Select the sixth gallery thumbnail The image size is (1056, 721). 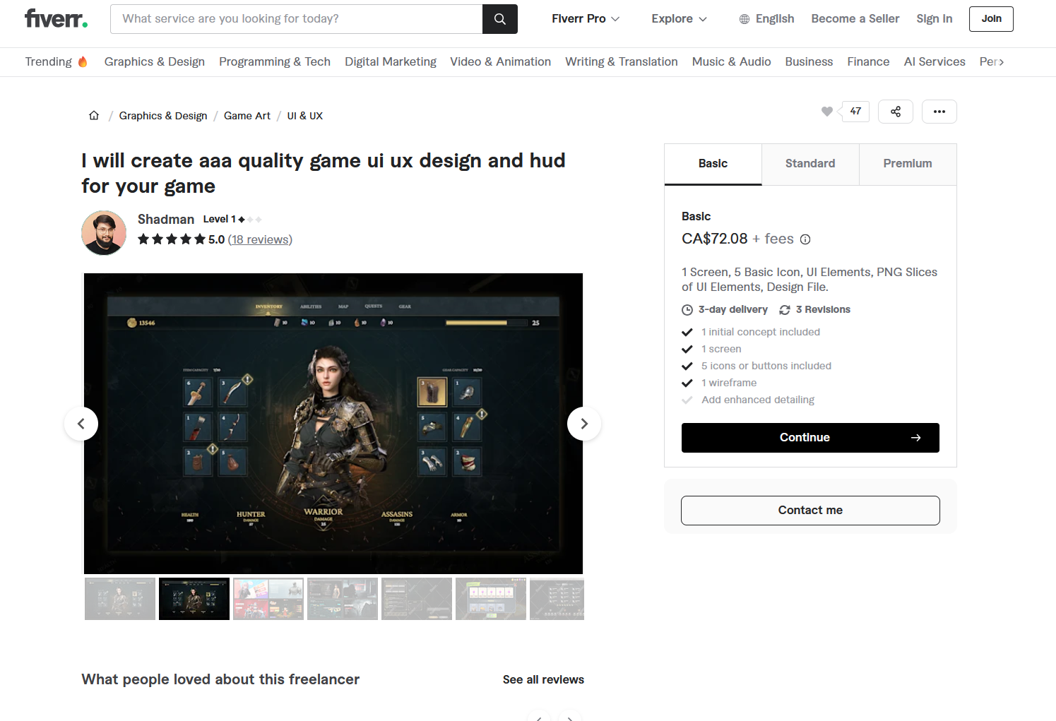pyautogui.click(x=491, y=599)
